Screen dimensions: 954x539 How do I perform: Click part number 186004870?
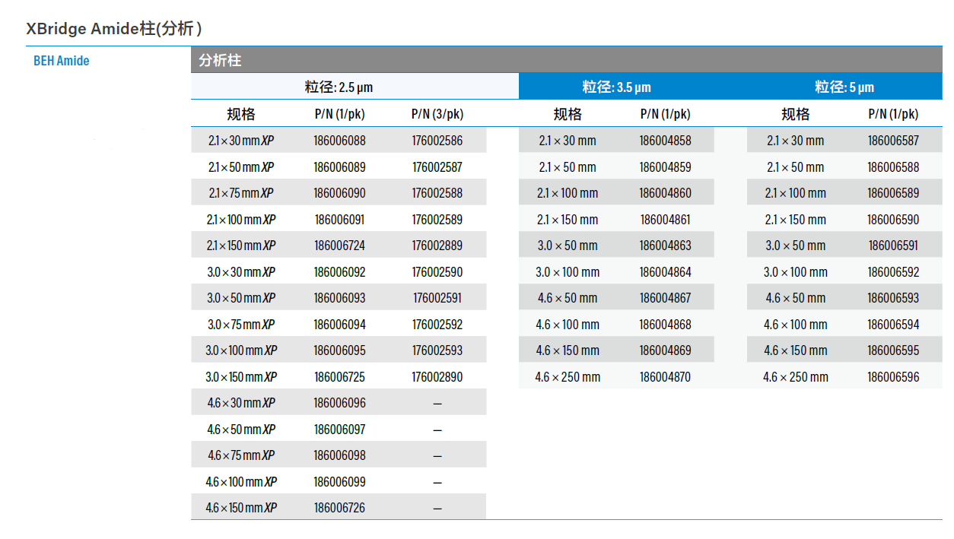pos(666,377)
